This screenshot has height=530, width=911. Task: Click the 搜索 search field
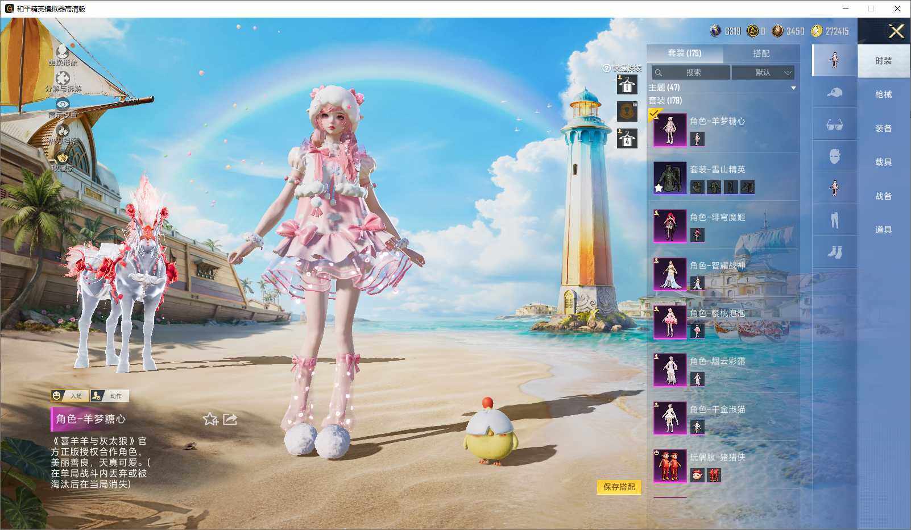click(691, 72)
